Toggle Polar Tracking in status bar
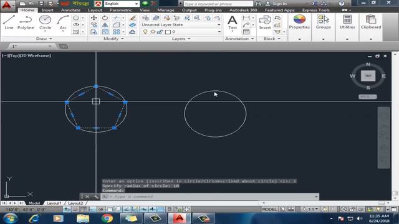Screen dimensions: 399x224 101,209
